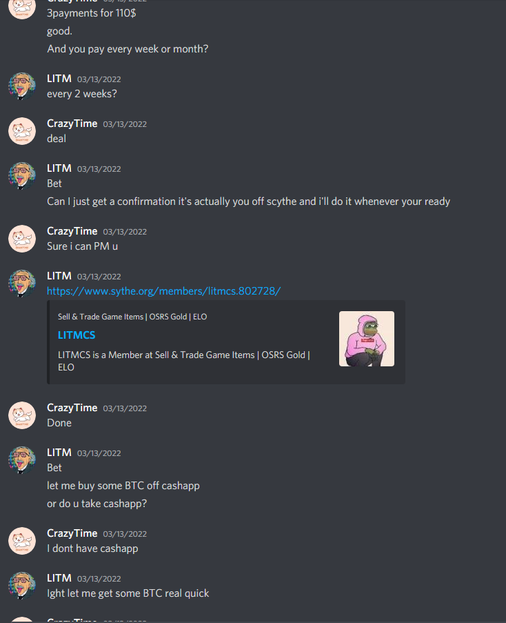Open the pink hoodie Pepe embed thumbnail

pos(366,339)
